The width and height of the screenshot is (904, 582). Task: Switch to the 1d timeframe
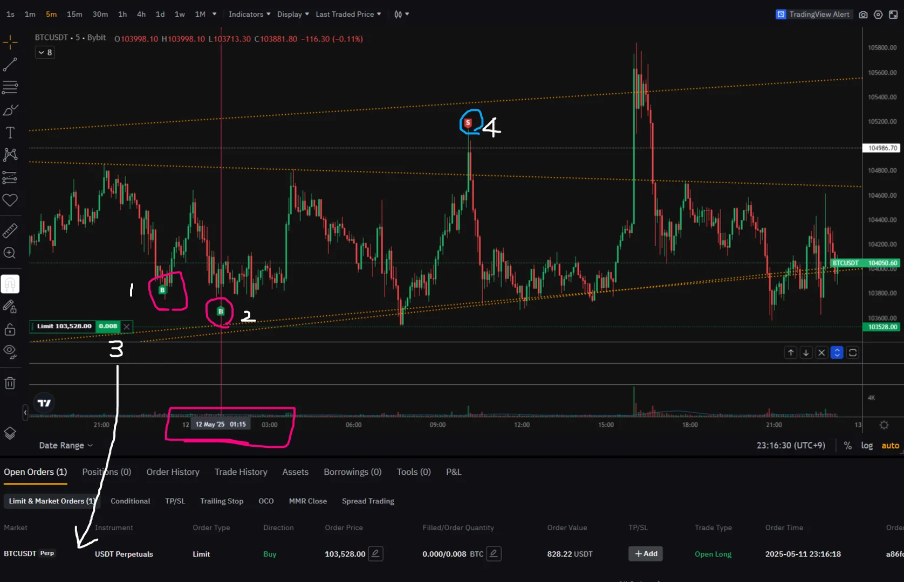(160, 15)
